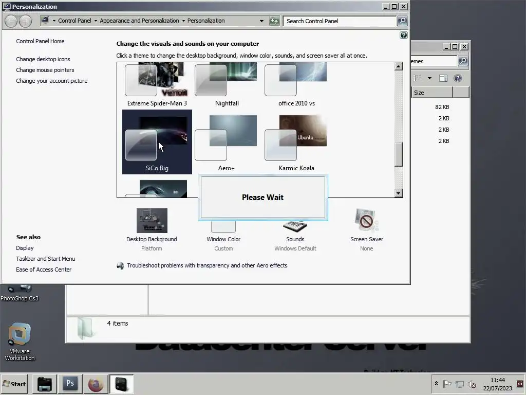Expand the arrow after Control Panel breadcrumb

click(96, 21)
